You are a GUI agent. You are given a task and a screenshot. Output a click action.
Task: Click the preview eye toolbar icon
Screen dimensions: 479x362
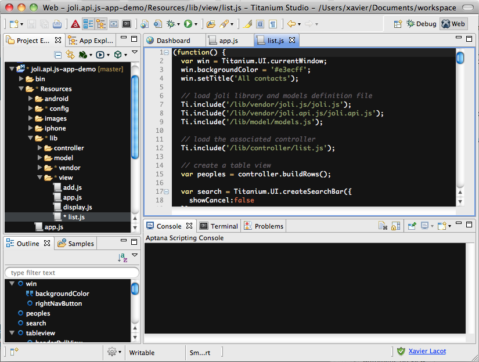[x=114, y=24]
